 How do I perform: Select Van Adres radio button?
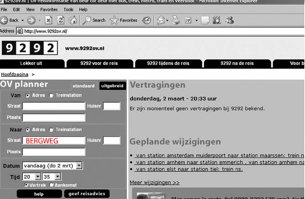pos(27,95)
